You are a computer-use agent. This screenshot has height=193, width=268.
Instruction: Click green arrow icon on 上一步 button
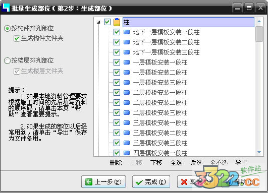89,182
